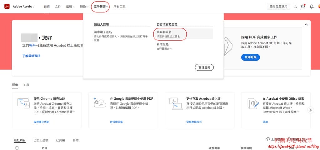This screenshot has height=150, width=320.
Task: Click the Adobe Acrobat logo icon
Action: tap(7, 7)
